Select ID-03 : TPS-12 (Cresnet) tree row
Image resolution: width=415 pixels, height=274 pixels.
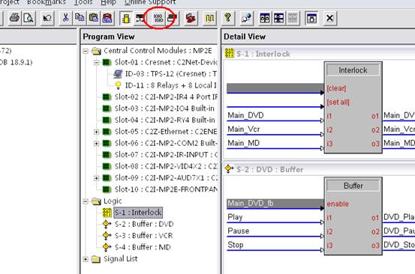click(x=171, y=73)
